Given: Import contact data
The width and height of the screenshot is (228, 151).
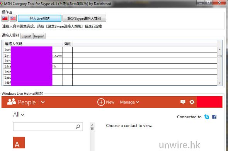Looking at the screenshot, I should 39,36.
